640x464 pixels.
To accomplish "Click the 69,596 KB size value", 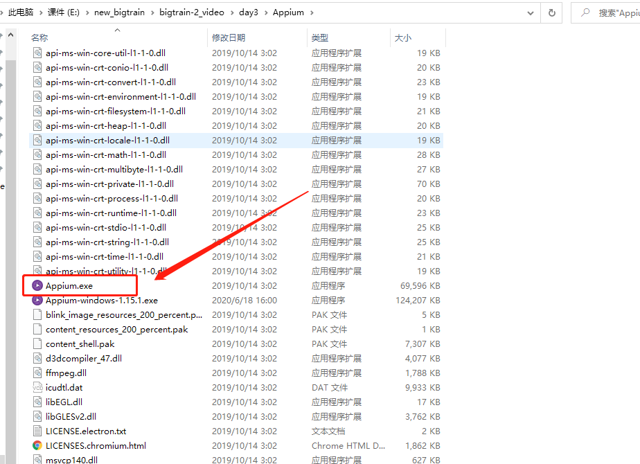I will tap(420, 285).
